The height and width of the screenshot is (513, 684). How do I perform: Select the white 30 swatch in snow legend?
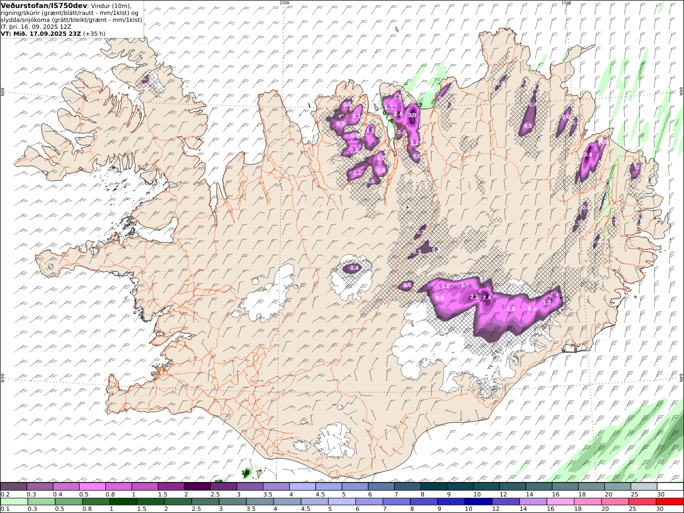tap(670, 486)
